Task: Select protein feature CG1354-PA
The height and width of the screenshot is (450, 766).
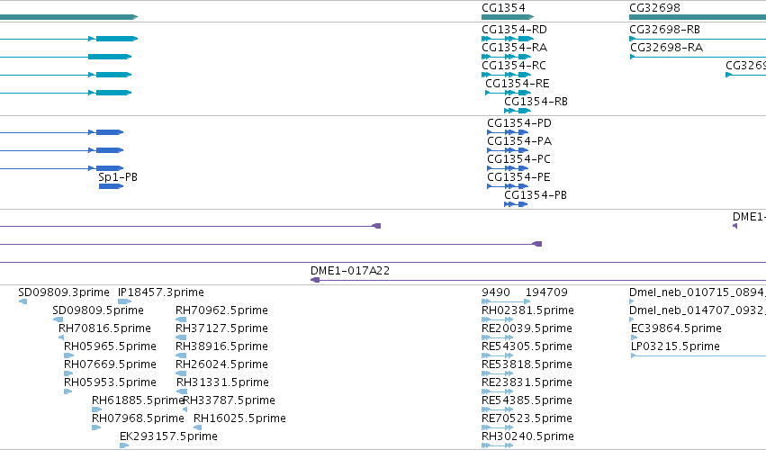Action: pyautogui.click(x=519, y=141)
